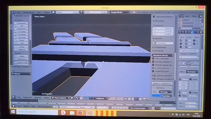
Task: Click the auto keyframe record button
Action: [153, 108]
